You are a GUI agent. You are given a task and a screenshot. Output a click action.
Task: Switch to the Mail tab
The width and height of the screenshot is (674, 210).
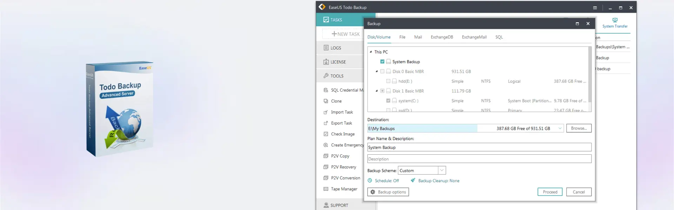click(x=418, y=37)
